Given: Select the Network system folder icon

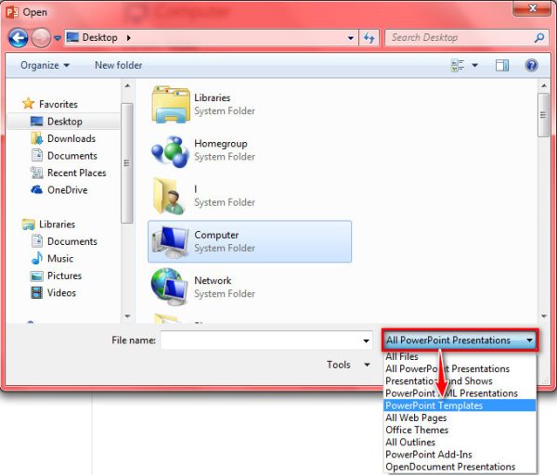Looking at the screenshot, I should click(x=170, y=288).
